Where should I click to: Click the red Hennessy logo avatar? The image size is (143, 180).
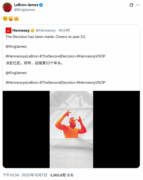pyautogui.click(x=9, y=30)
